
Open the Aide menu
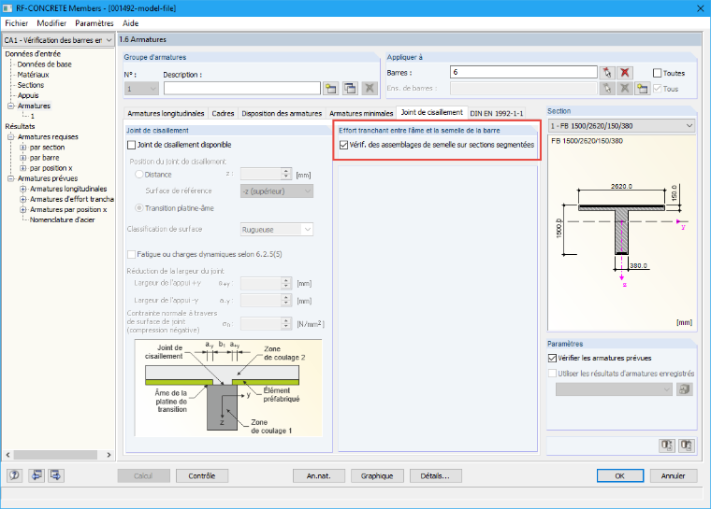click(131, 23)
